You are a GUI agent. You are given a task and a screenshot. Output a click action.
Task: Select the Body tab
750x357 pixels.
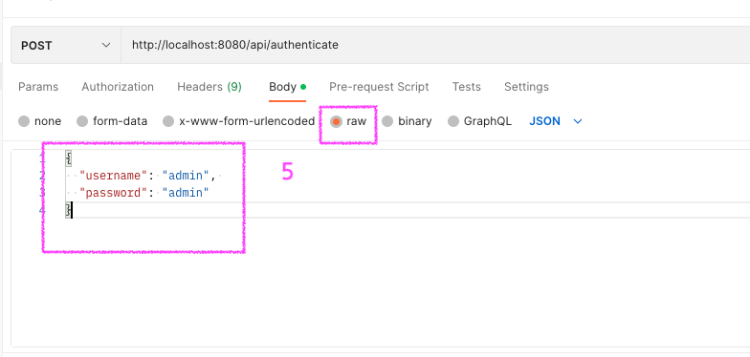287,87
